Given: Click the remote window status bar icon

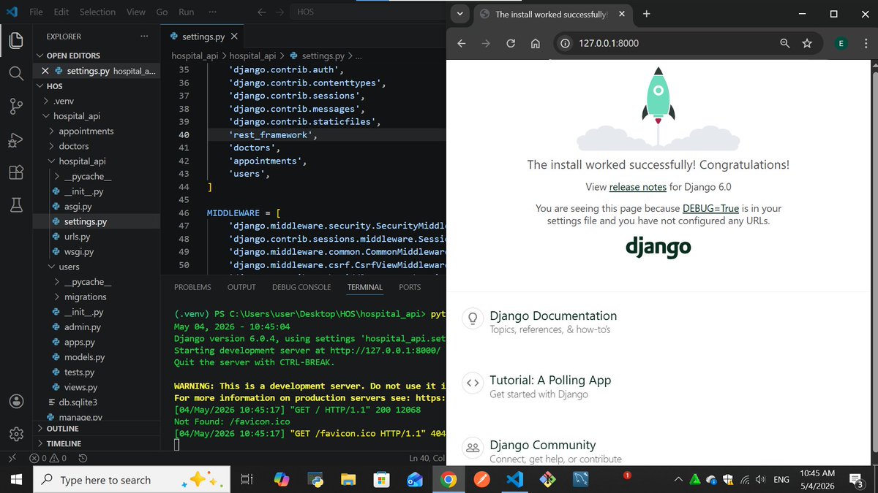Looking at the screenshot, I should (11, 459).
